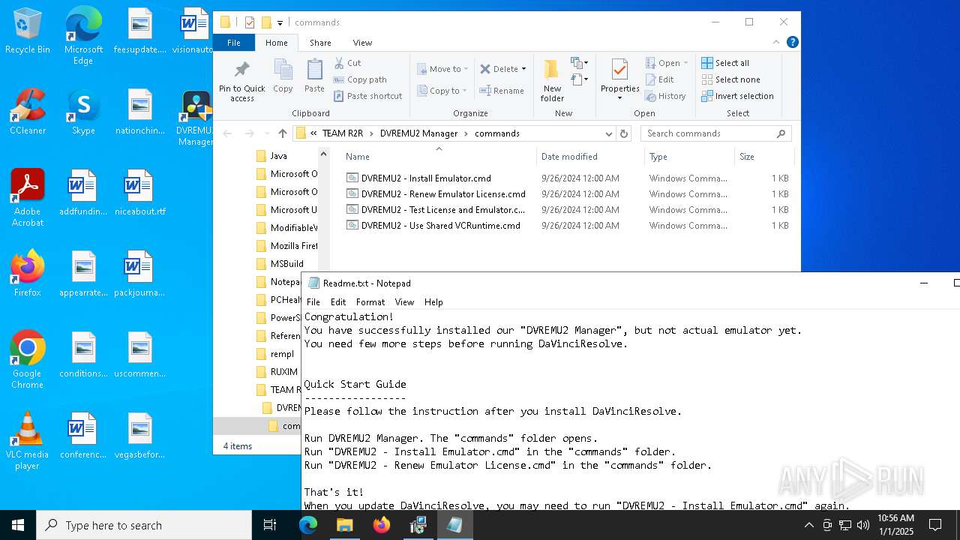Open Adobe Acrobat desktop shortcut

28,198
